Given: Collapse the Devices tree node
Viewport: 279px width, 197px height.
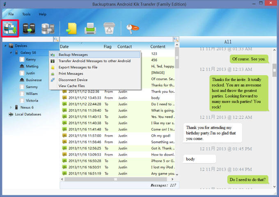Looking at the screenshot, I should pyautogui.click(x=5, y=46).
